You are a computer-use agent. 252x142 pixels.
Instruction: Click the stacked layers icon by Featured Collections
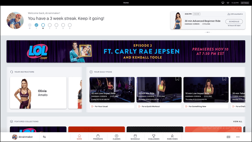pos(12,121)
